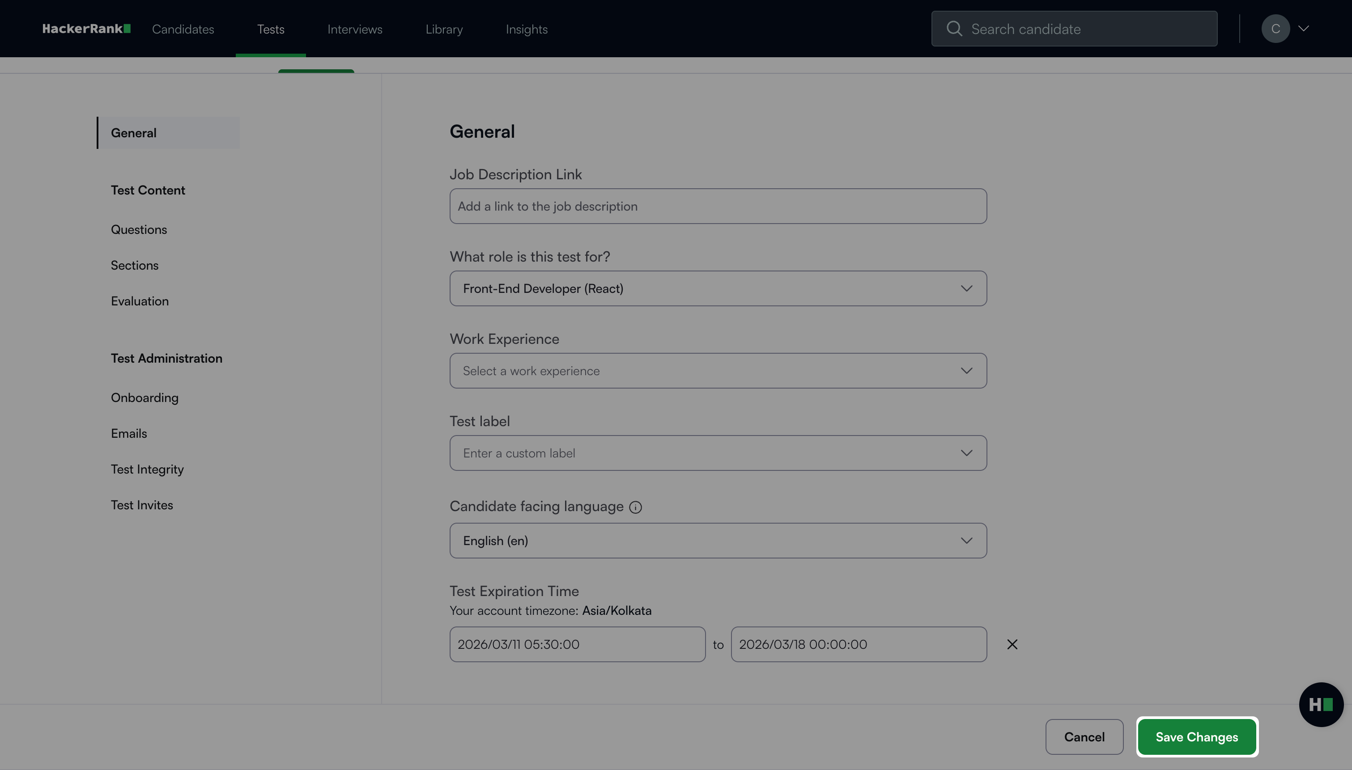Expand the account dropdown chevron

click(x=1304, y=29)
